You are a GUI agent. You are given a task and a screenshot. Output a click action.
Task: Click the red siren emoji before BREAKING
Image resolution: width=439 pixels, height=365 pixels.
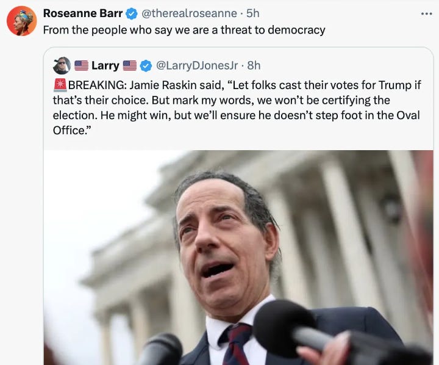tap(60, 85)
